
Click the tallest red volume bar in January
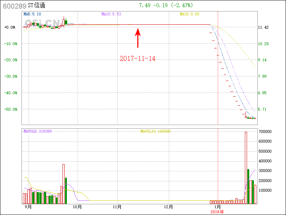point(246,168)
